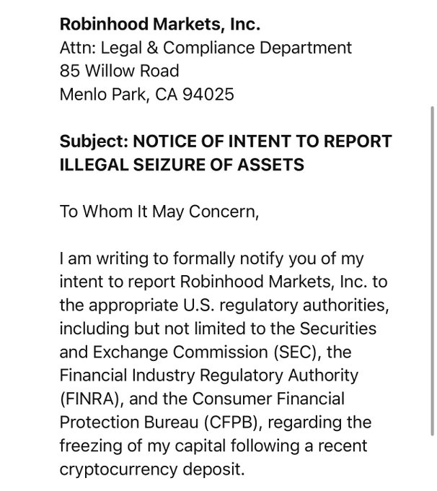Click "ILLEGAL SEIZURE OF ASSETS" line

[182, 165]
